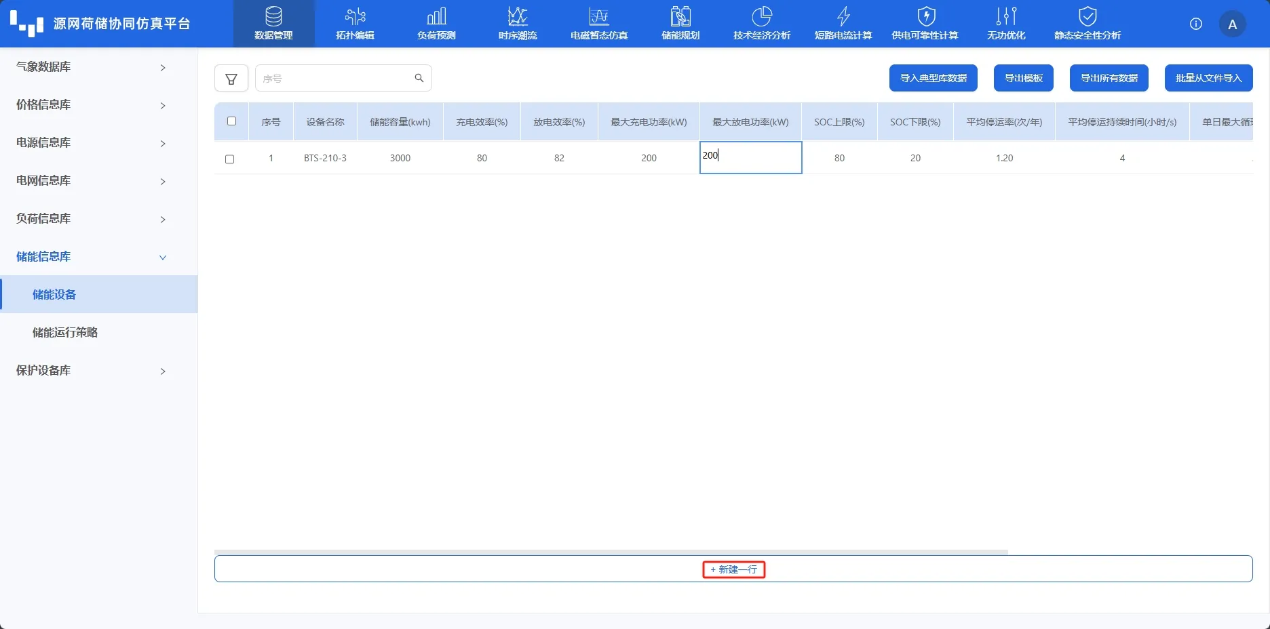The width and height of the screenshot is (1270, 629).
Task: Click the 批量从文件导入 button
Action: 1208,78
